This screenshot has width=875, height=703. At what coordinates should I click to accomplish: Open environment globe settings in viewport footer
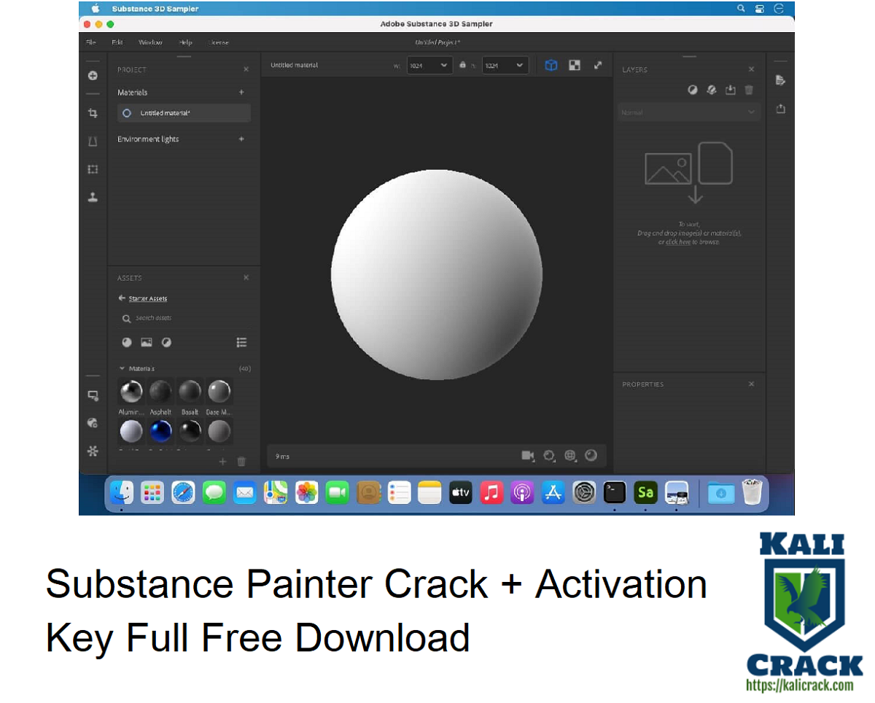[570, 456]
